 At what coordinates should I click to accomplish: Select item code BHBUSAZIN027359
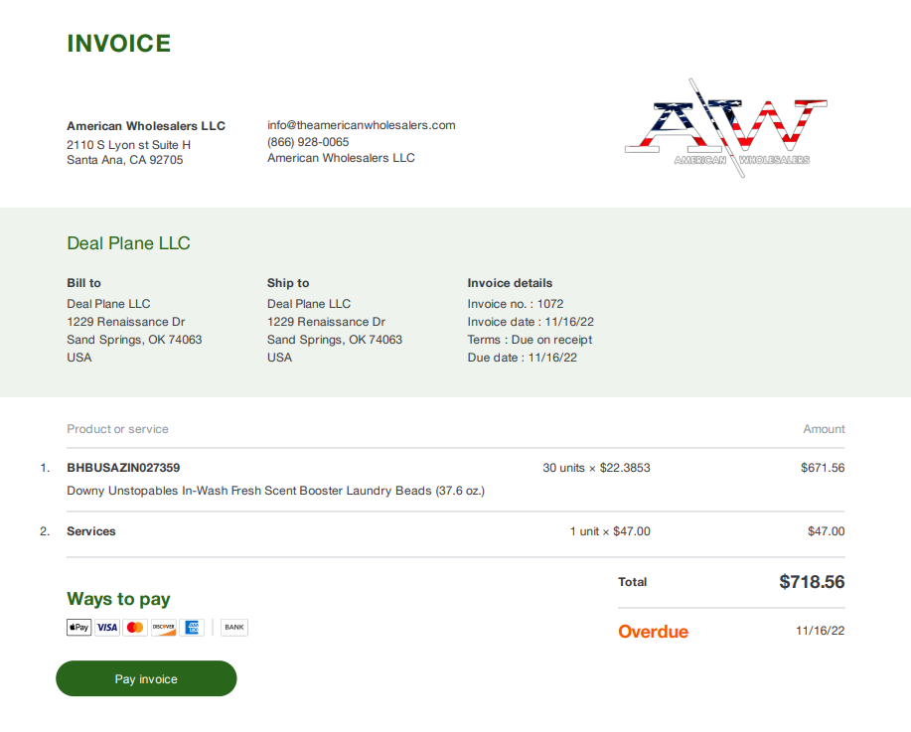[123, 468]
